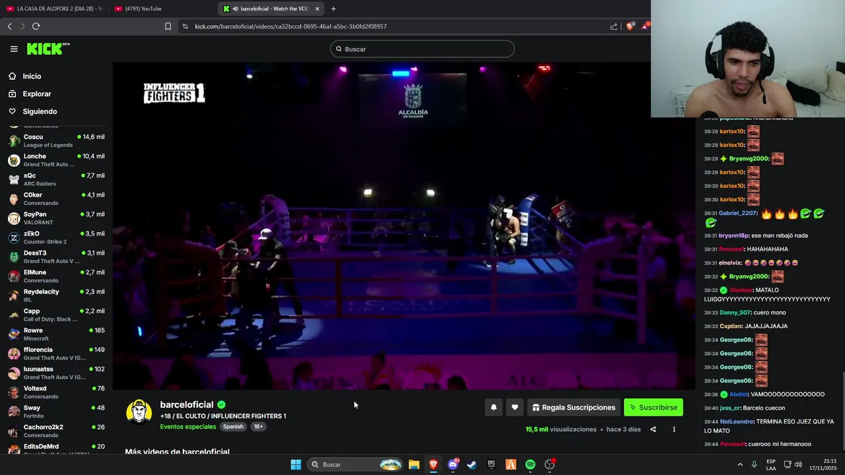845x475 pixels.
Task: Open SoyPan channel in sidebar
Action: coord(56,218)
